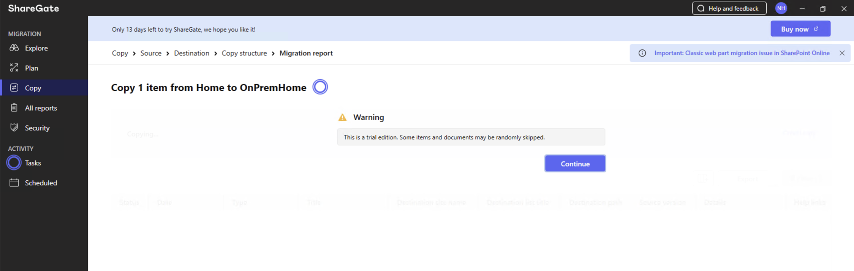Open Classic web part migration issue notice
The image size is (854, 271).
742,53
